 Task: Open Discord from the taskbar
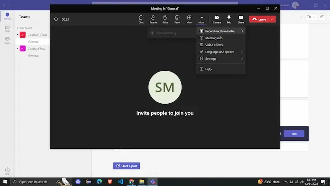(x=78, y=181)
